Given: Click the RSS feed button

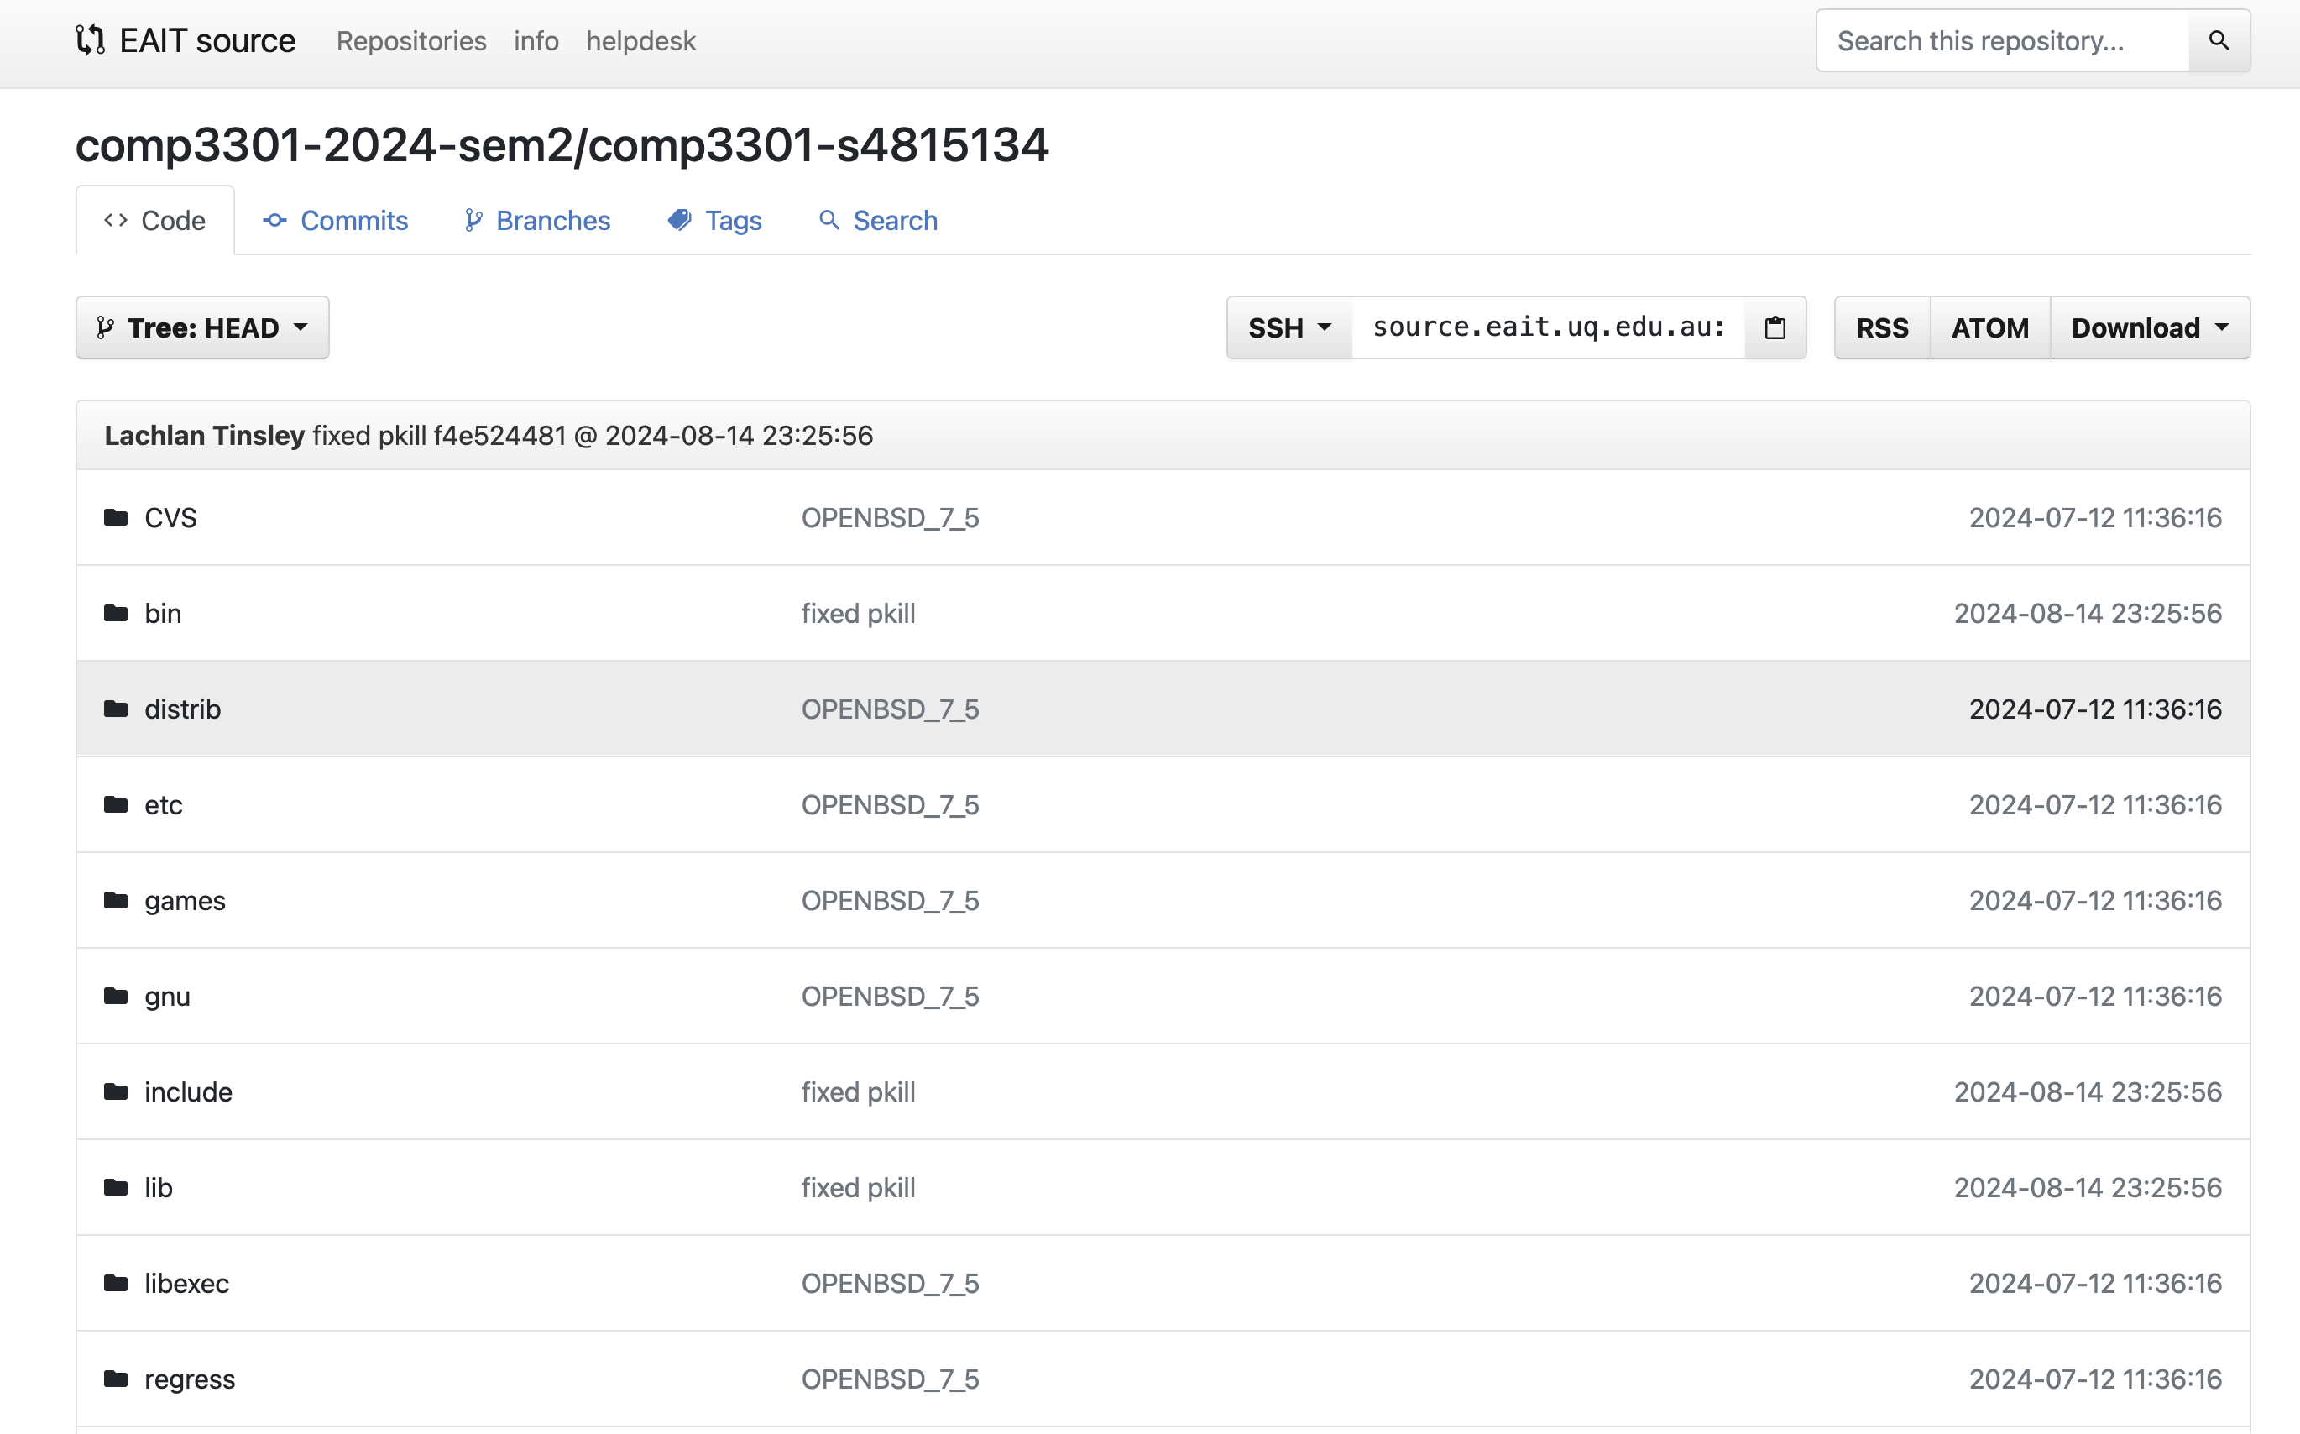Looking at the screenshot, I should click(1882, 327).
